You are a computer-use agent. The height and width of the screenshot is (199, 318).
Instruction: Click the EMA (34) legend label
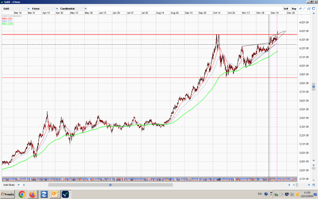[7, 18]
